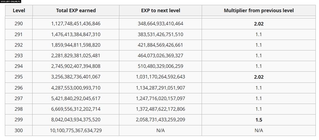Click EXP to next level 1,372,487,622,172,806
Viewport: 319px width, 140px height.
point(160,109)
